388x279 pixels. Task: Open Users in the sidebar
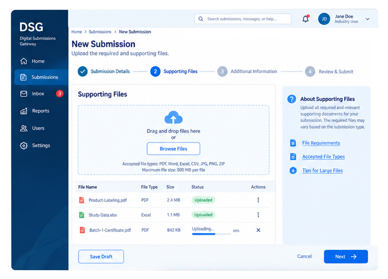(39, 128)
